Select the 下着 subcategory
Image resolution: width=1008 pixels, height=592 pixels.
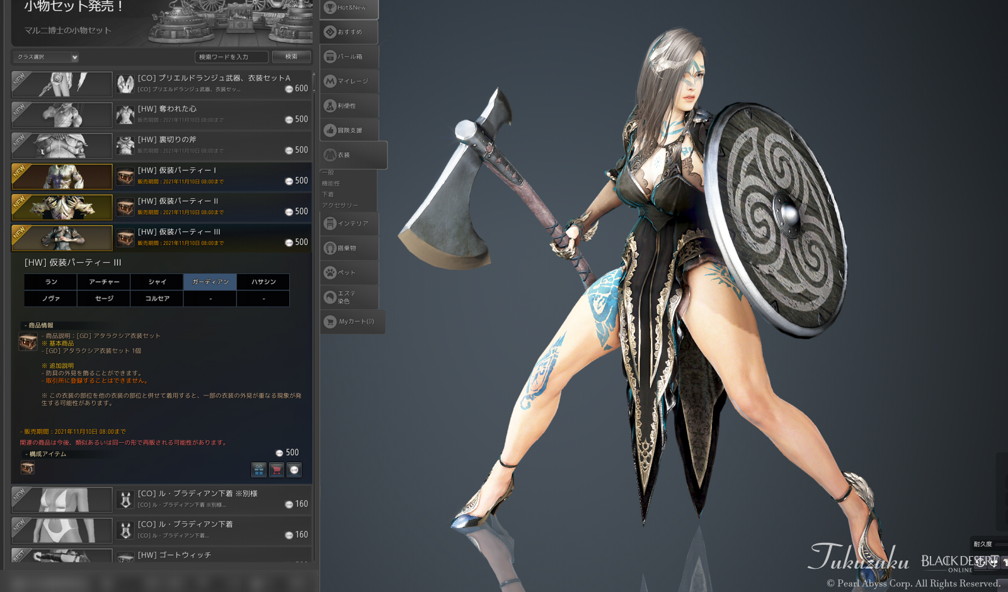pos(328,195)
